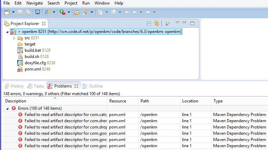Click the Save icon in toolbar
The image size is (268, 150).
coord(20,12)
